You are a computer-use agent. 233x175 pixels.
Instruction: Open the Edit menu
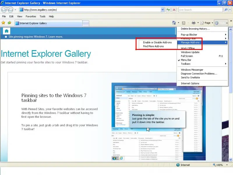(x=11, y=16)
